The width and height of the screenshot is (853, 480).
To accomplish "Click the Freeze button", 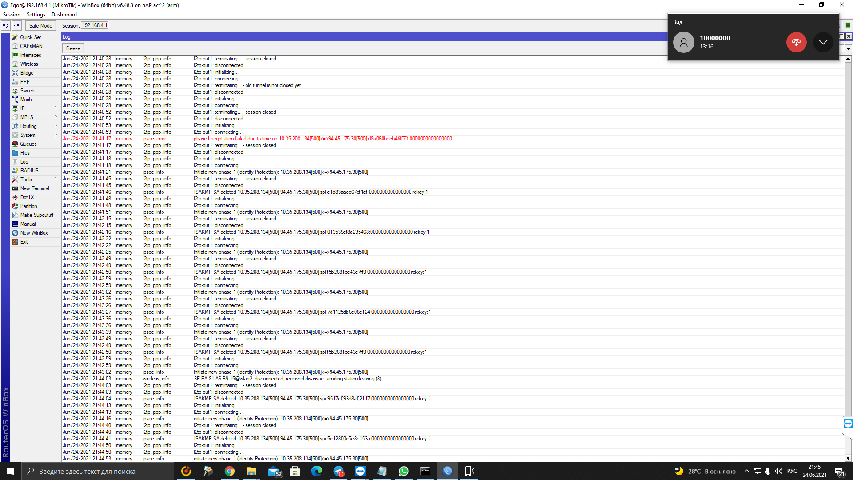I will coord(73,48).
